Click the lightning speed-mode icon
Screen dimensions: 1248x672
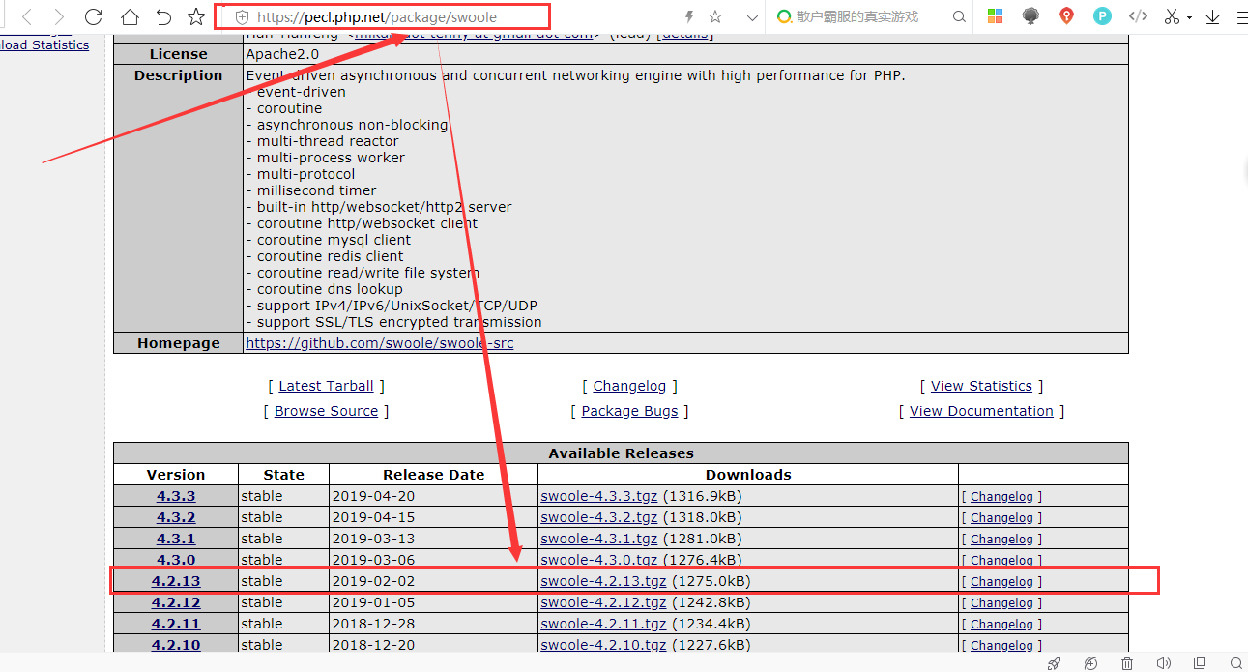(689, 16)
